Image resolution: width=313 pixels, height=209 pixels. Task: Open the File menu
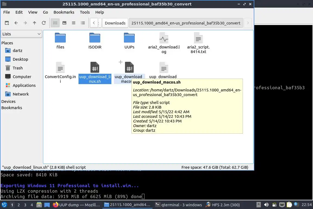pos(7,12)
